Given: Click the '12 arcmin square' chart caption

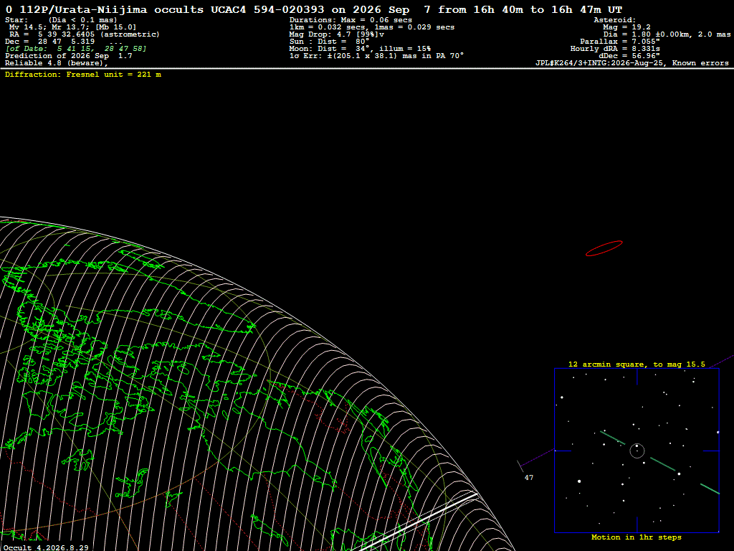Looking at the screenshot, I should point(637,364).
